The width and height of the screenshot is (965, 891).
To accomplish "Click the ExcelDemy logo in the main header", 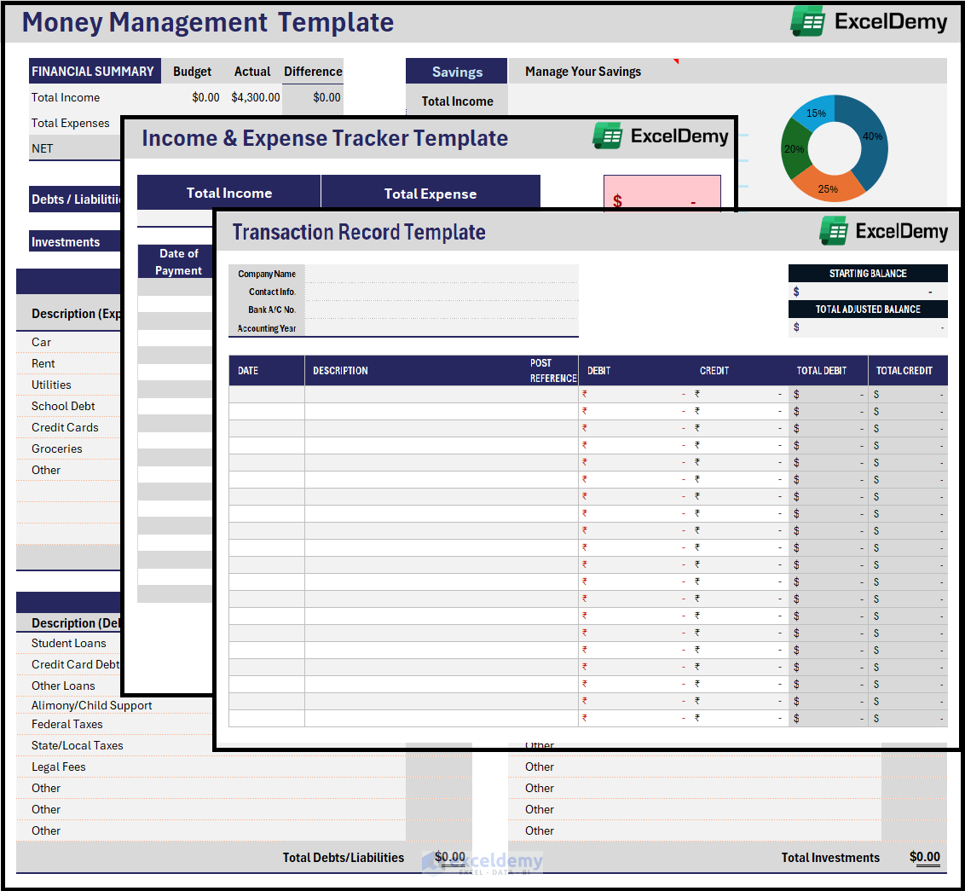I will [869, 22].
